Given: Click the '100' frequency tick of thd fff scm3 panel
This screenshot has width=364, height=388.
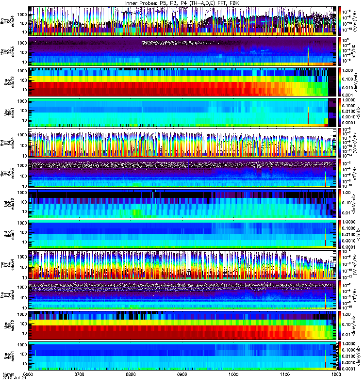Looking at the screenshot, I should point(23,176).
